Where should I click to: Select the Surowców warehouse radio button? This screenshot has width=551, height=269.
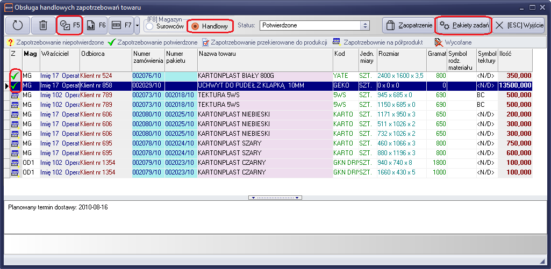point(150,26)
